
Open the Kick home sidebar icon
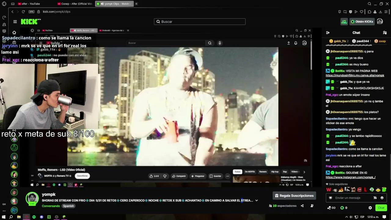[14, 33]
